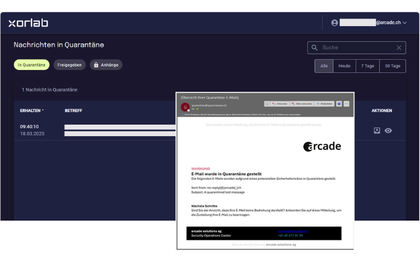The width and height of the screenshot is (420, 262).
Task: Expand the @arcade.ch account dropdown
Action: click(x=404, y=23)
